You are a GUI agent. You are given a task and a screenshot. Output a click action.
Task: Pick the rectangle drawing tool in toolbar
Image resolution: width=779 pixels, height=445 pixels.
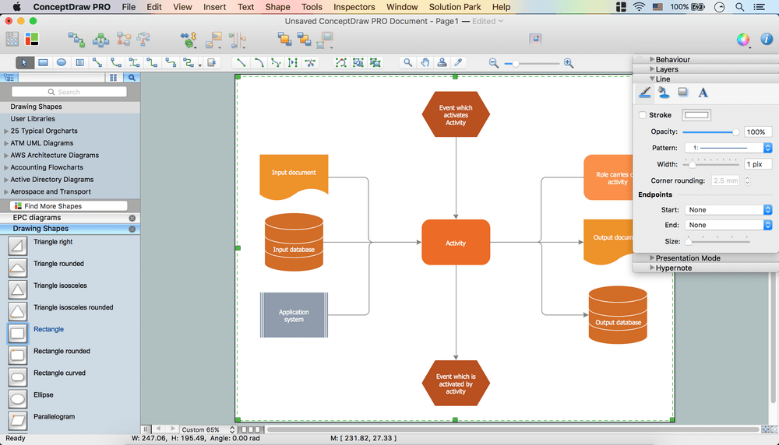pos(44,63)
